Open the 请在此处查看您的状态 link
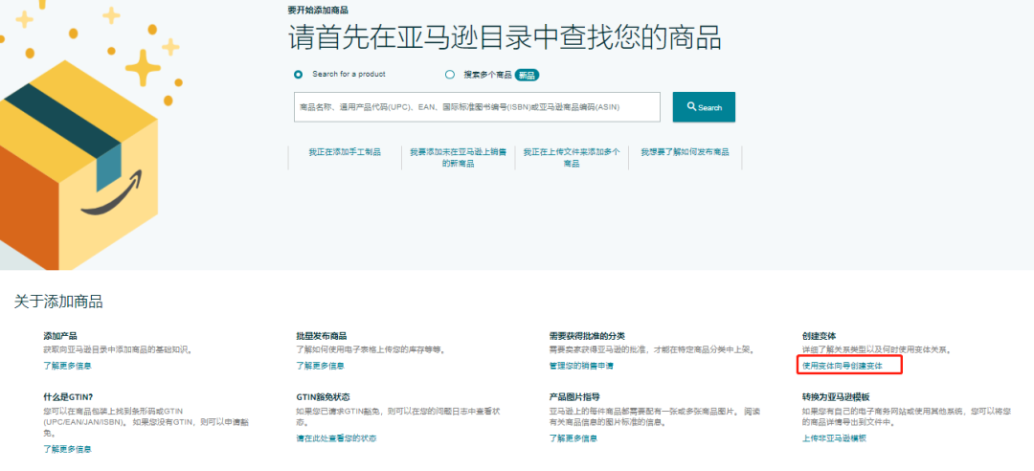 (336, 438)
